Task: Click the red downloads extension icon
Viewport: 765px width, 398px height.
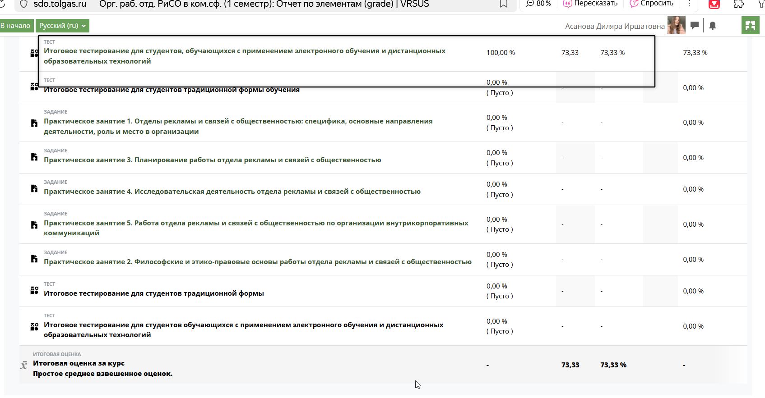Action: click(x=714, y=4)
